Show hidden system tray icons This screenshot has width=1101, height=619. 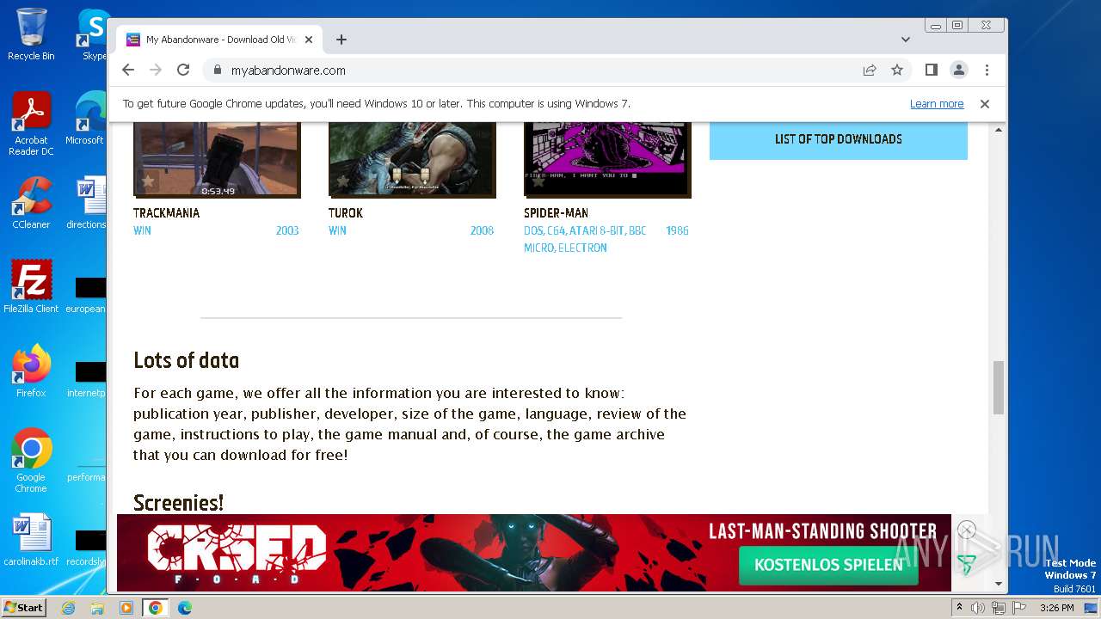click(x=959, y=608)
